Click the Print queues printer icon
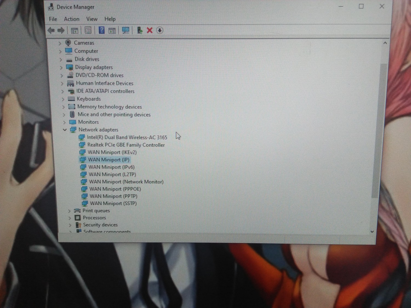The width and height of the screenshot is (411, 308). 77,211
